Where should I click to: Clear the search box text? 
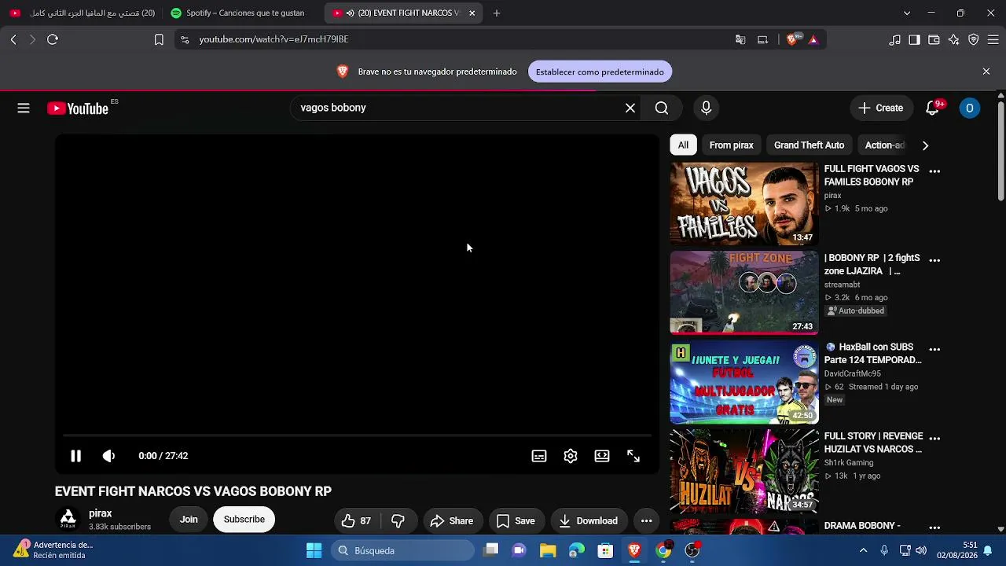(630, 108)
